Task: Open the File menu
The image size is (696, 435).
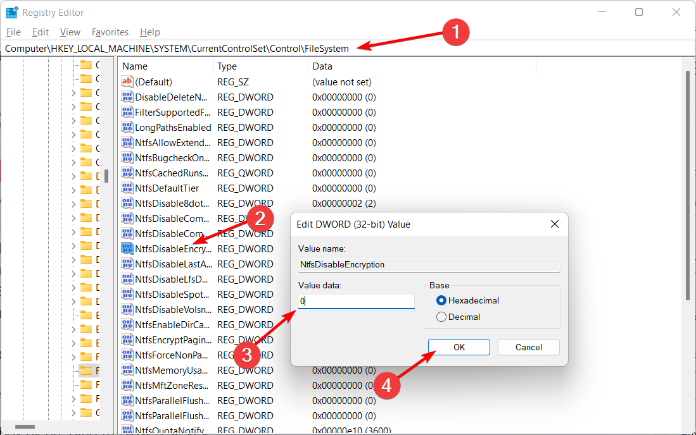Action: pyautogui.click(x=13, y=32)
